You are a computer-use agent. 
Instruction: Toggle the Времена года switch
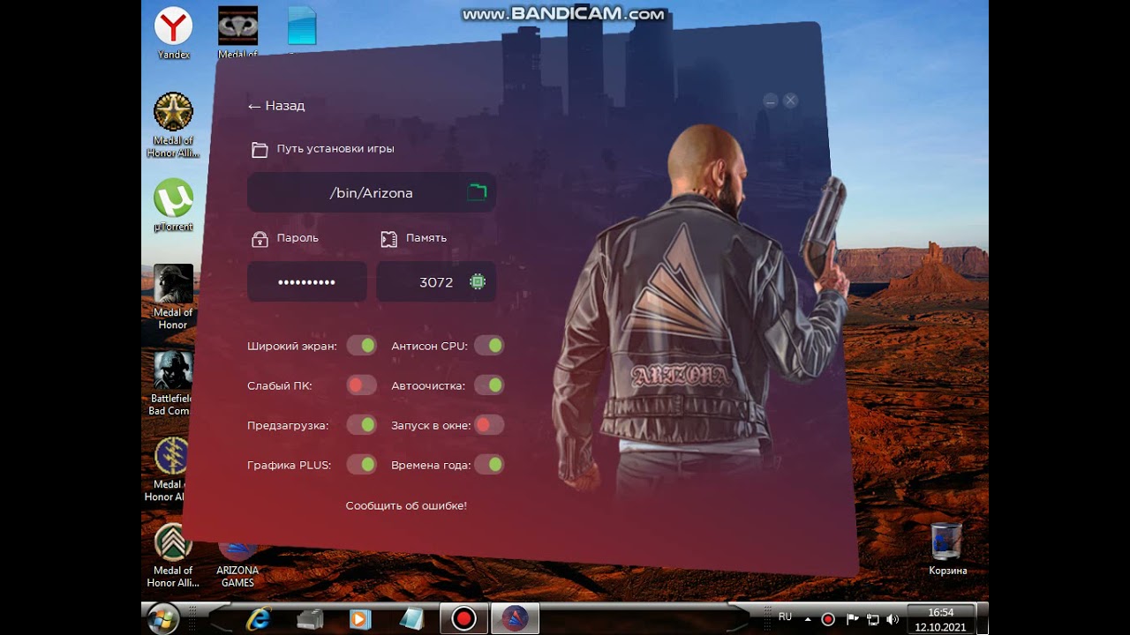click(x=489, y=464)
